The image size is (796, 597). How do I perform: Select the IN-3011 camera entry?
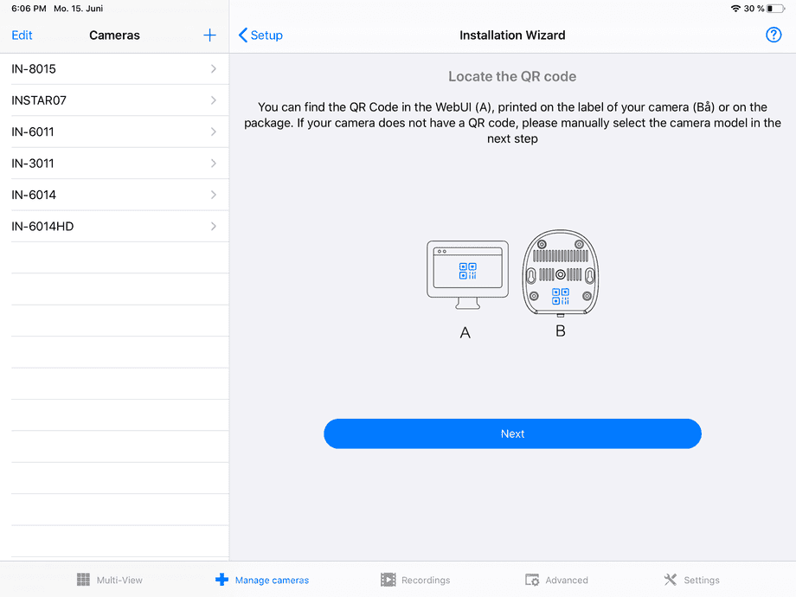point(112,163)
